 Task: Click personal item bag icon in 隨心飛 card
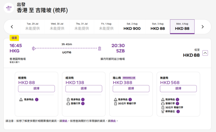[x=116, y=100]
